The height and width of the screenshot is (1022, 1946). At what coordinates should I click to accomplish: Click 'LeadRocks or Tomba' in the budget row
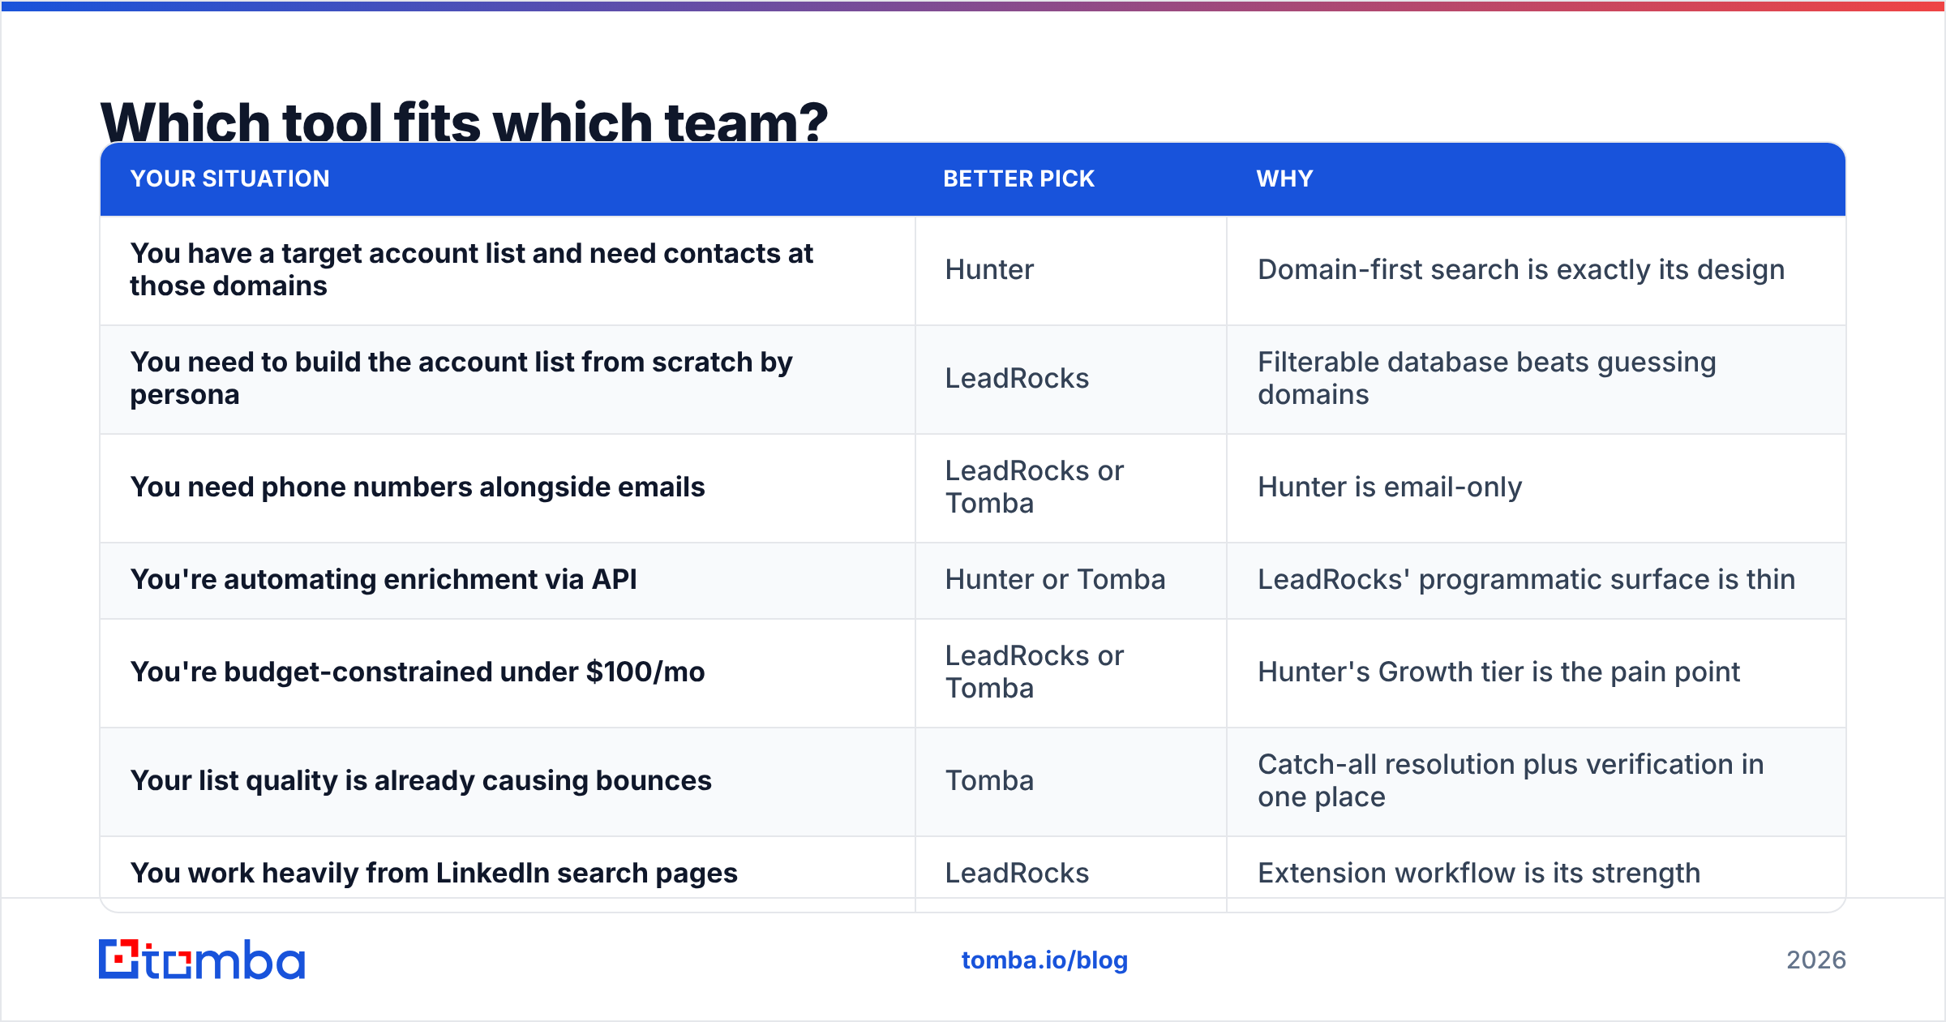point(1035,672)
